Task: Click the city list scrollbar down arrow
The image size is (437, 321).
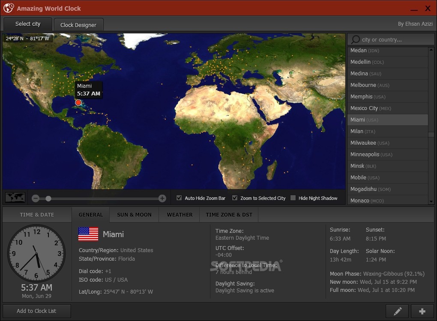Action: [x=431, y=202]
